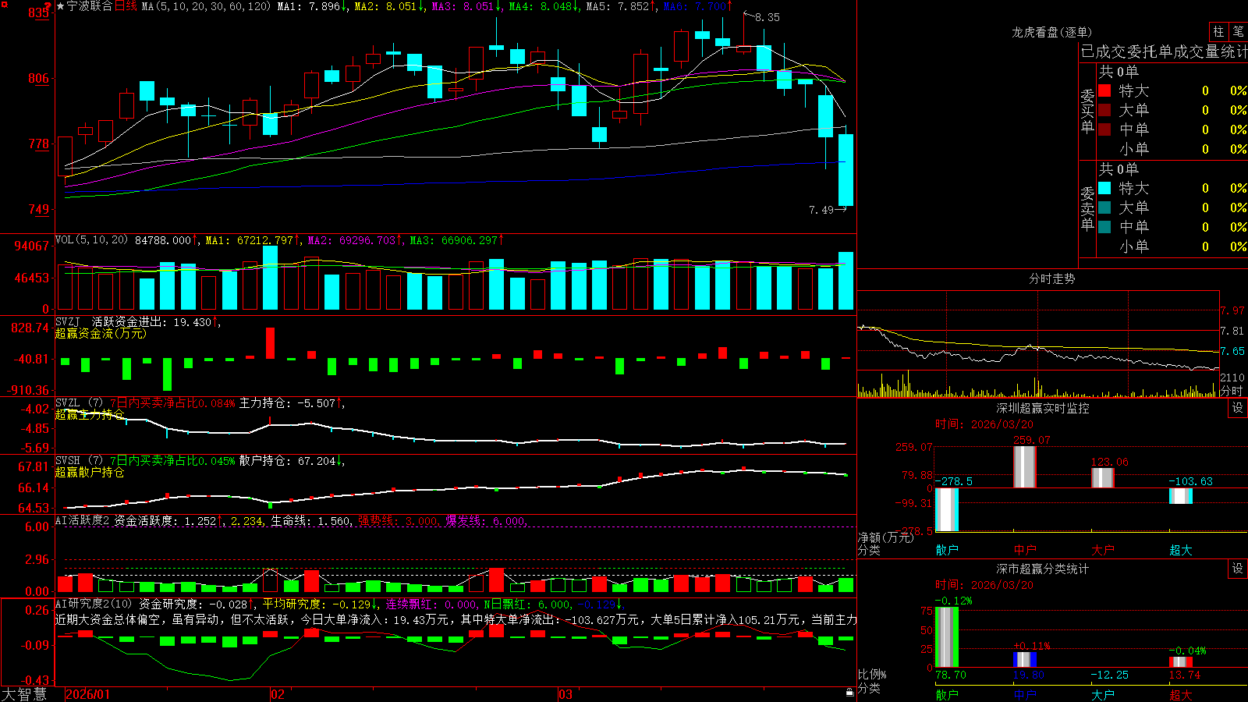Click the 2026/01 date marker on the time axis
This screenshot has width=1248, height=702.
(88, 694)
